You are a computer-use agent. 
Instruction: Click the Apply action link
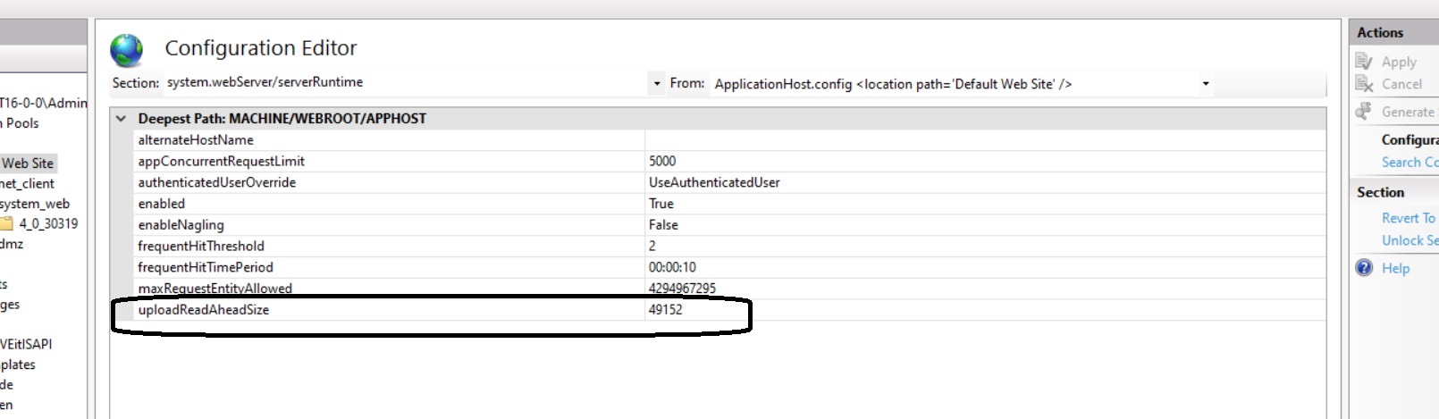[1399, 62]
